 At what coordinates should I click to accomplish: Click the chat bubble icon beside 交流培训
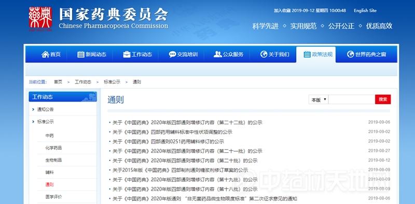coord(172,54)
